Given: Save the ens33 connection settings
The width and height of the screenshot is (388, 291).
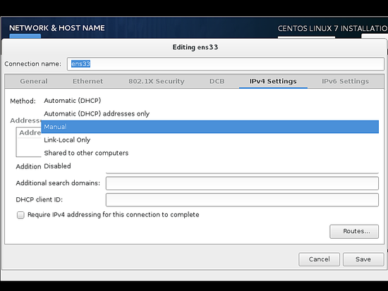Looking at the screenshot, I should click(x=363, y=259).
